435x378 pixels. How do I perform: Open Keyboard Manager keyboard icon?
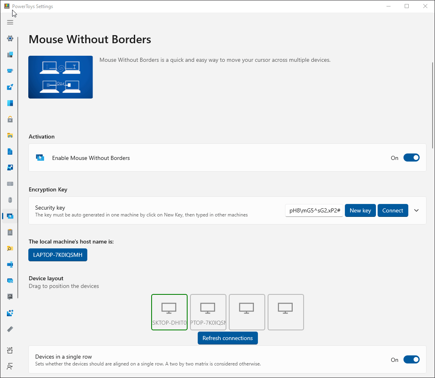point(10,183)
